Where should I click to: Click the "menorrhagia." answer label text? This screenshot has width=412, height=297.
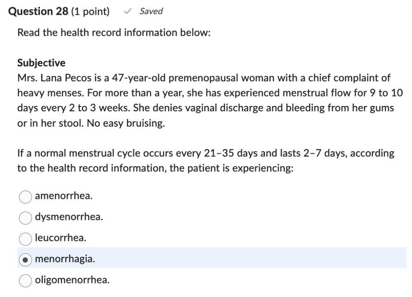(65, 259)
